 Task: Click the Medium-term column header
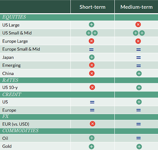137,7
